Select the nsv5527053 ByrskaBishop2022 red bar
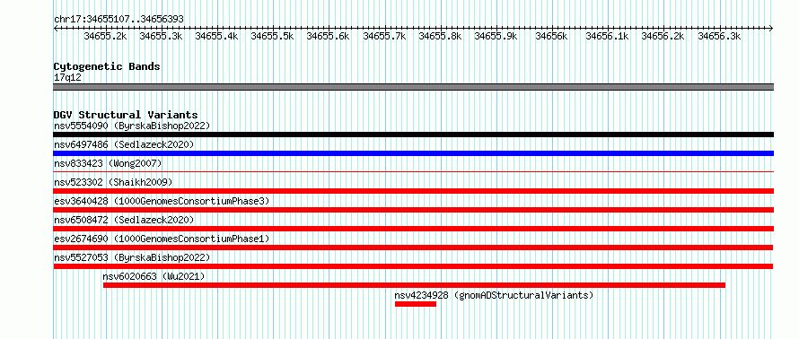 413,266
